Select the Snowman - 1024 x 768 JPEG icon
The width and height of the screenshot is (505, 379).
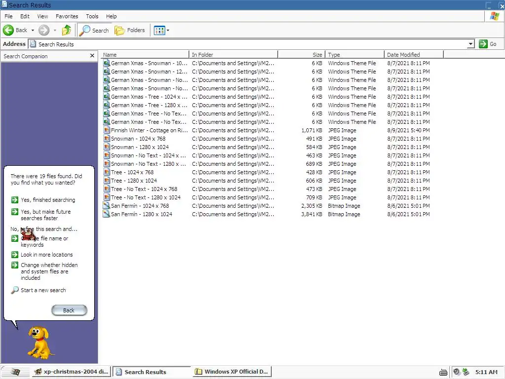(x=107, y=139)
